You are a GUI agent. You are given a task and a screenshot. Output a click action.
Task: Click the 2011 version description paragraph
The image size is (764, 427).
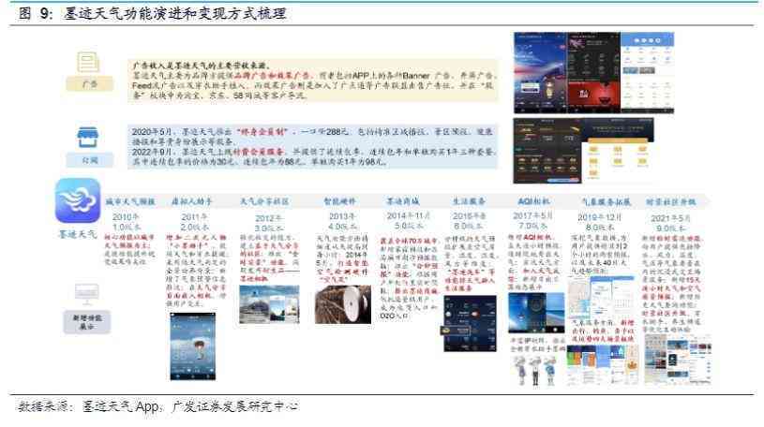pyautogui.click(x=196, y=271)
